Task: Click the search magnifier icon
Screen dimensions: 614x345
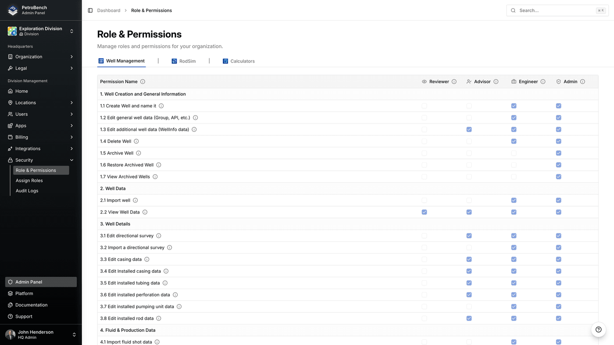Action: [513, 10]
